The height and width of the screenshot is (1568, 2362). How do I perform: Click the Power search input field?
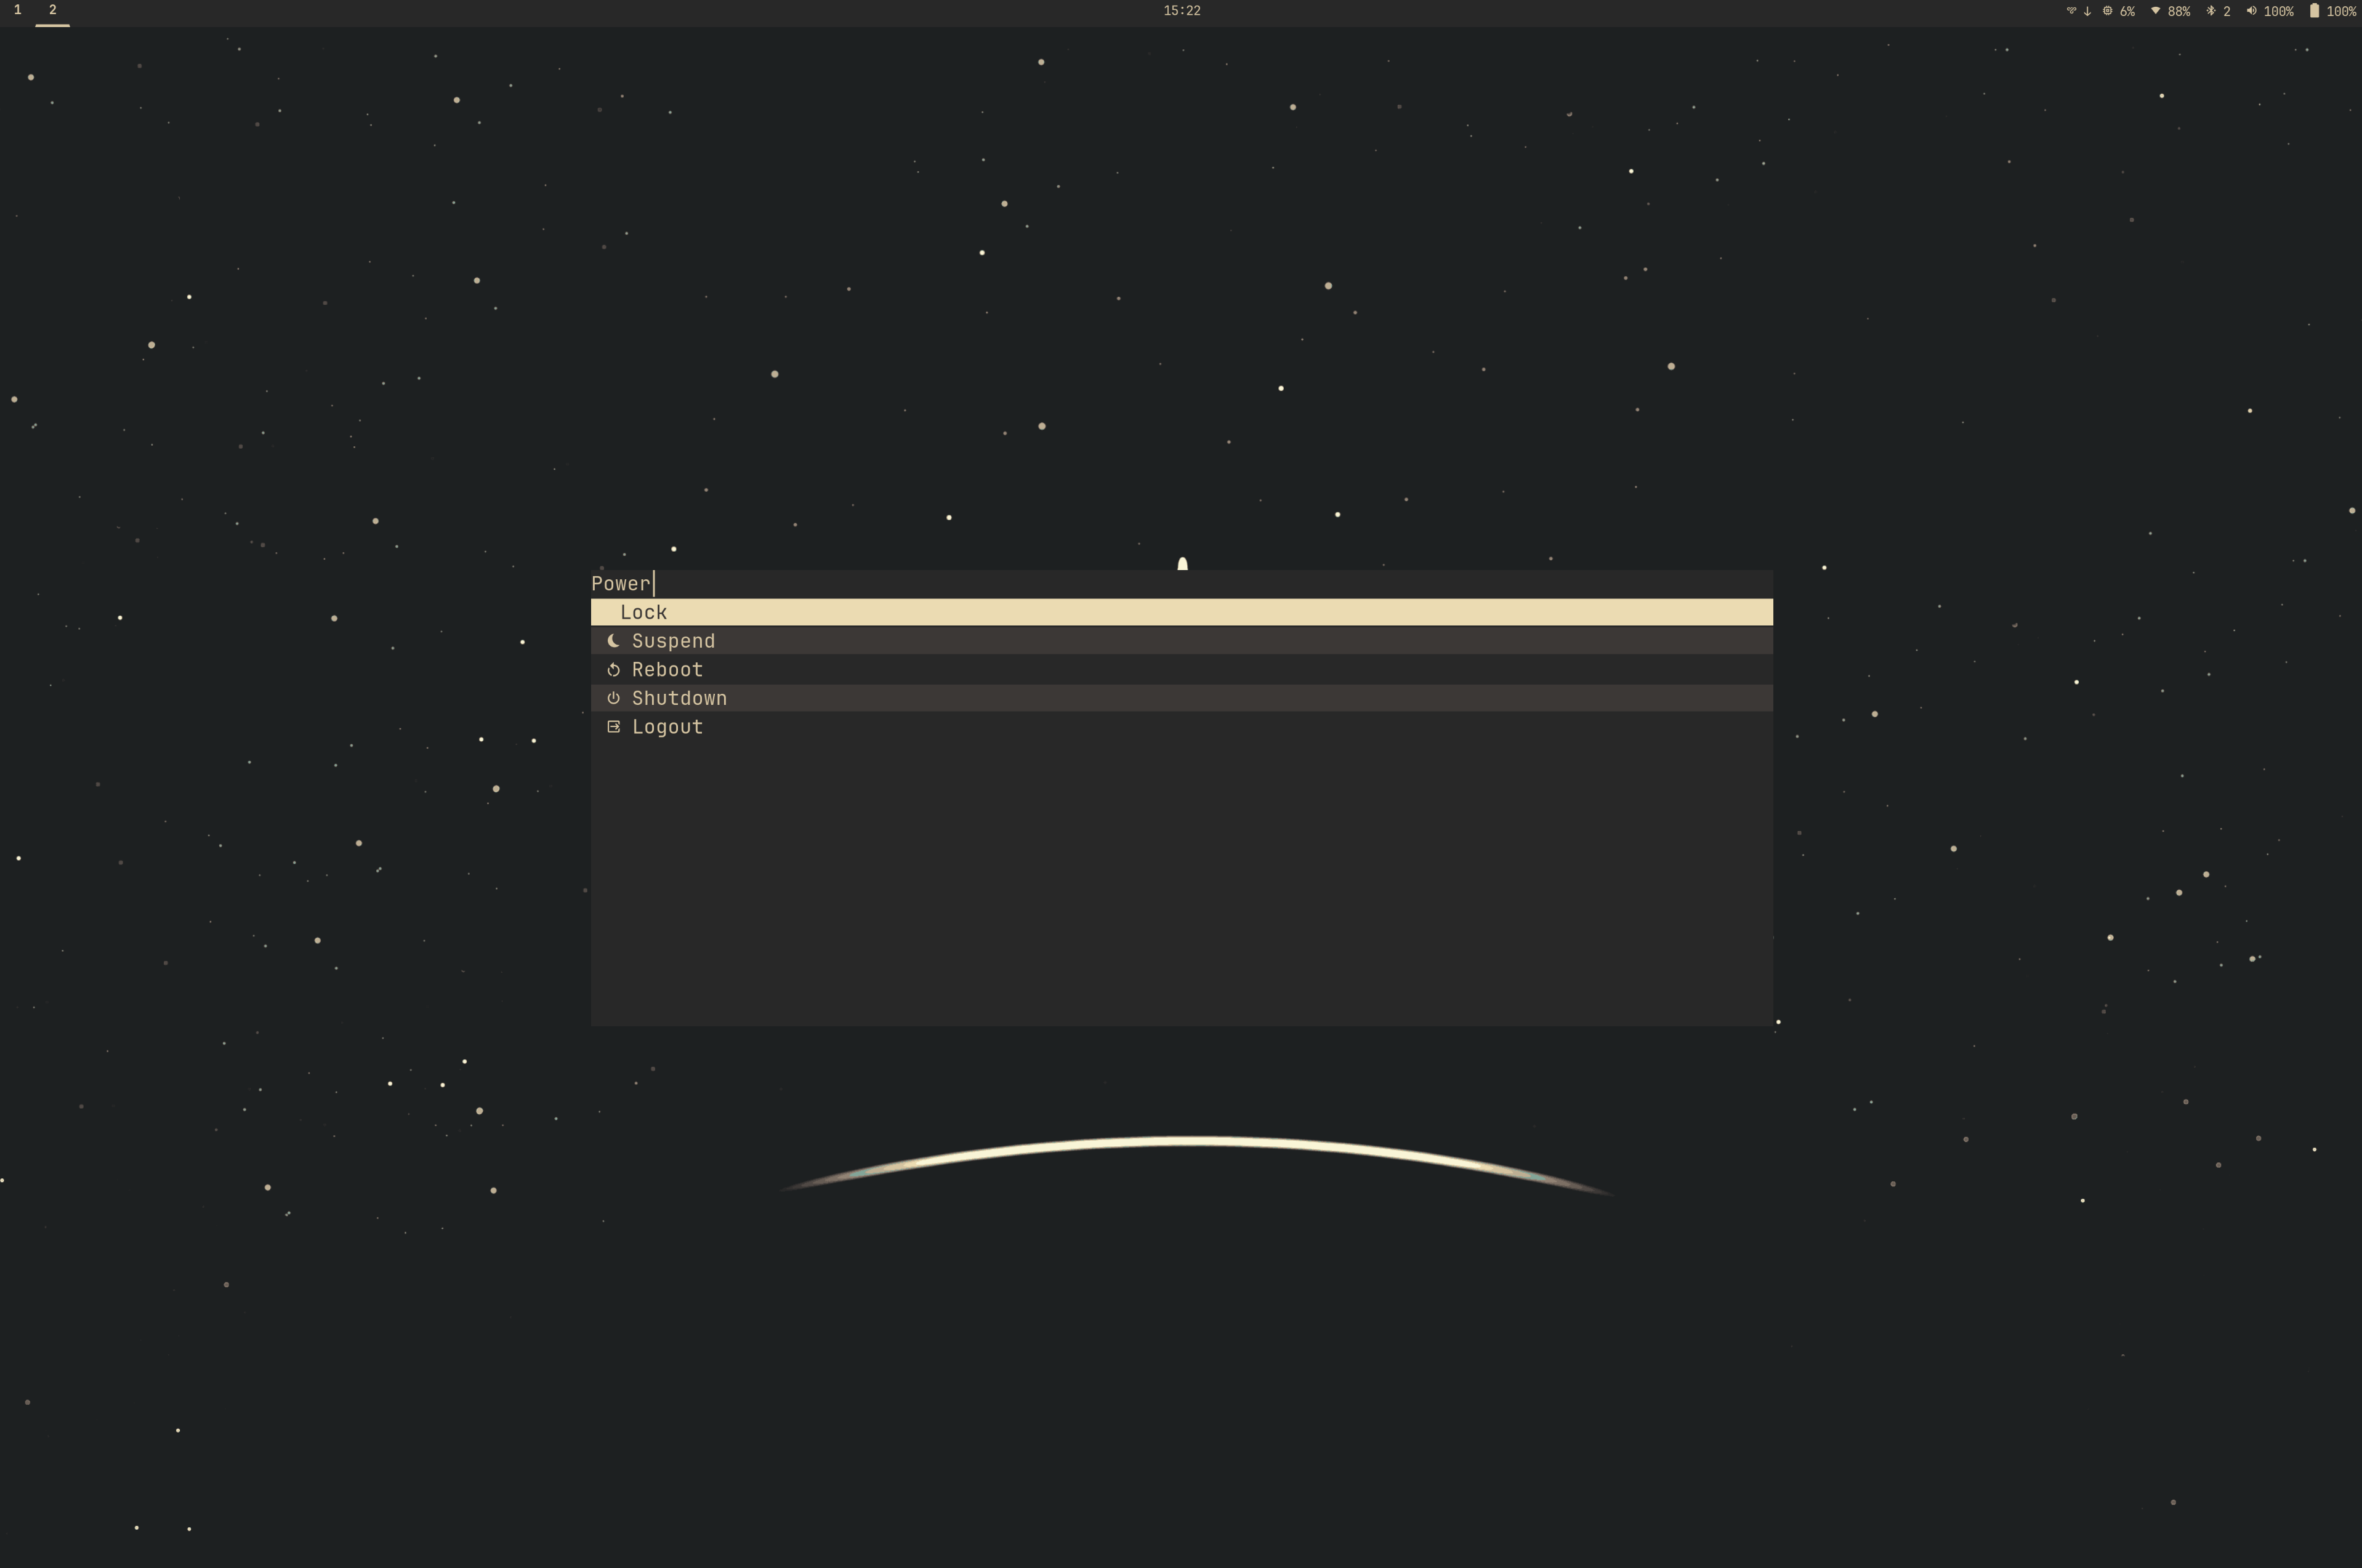pos(1180,583)
